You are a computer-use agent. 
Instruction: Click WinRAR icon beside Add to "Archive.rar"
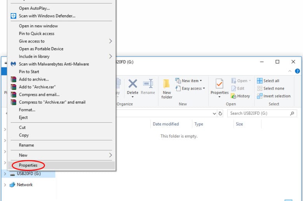[13, 87]
